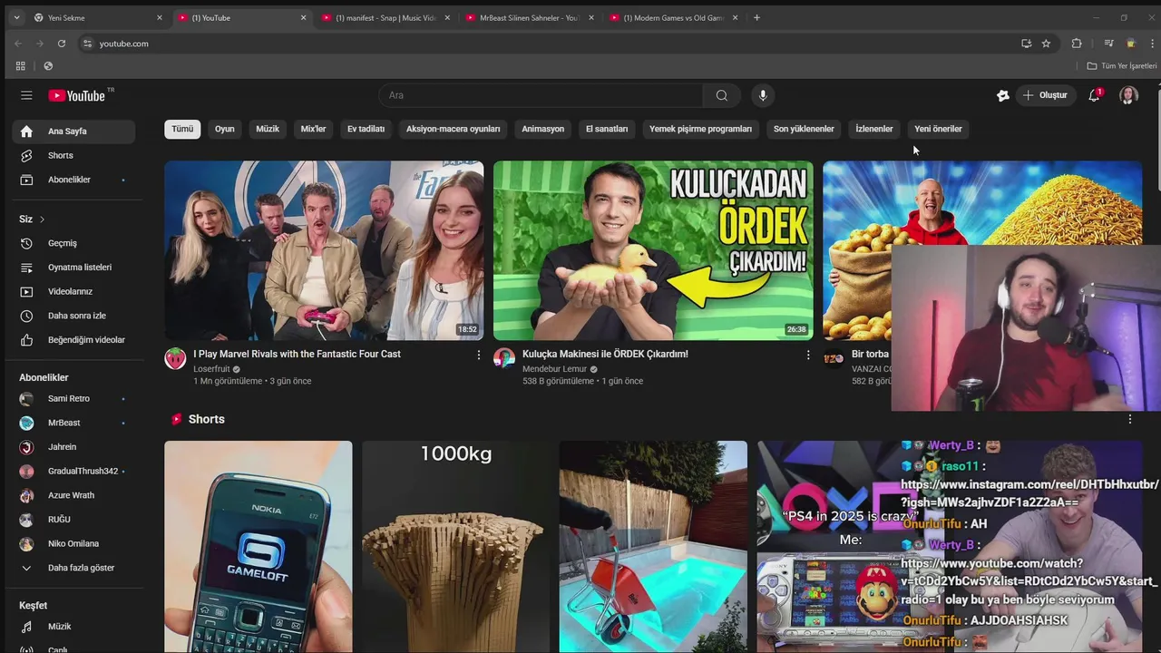Switch to MrBeast Silinen Sahneler tab
Screen dimensions: 1161x653
[528, 17]
